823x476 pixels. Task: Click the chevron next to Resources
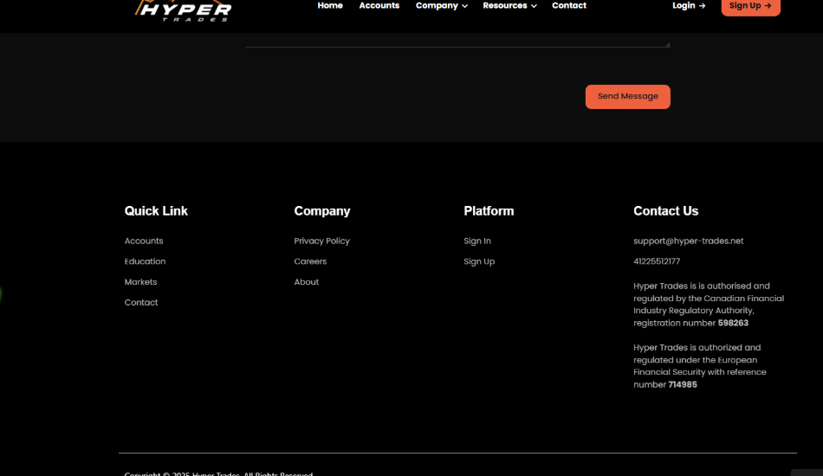coord(534,6)
